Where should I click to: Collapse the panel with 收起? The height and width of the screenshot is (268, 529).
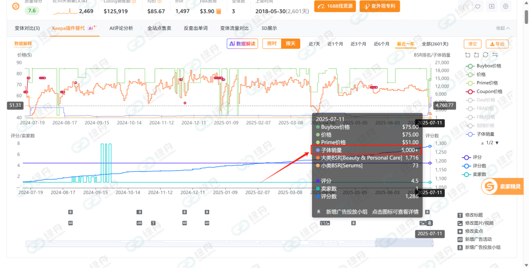coord(503,28)
